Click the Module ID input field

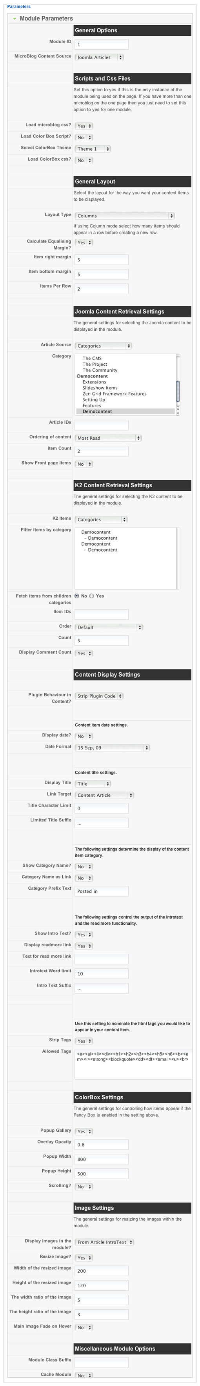click(101, 44)
